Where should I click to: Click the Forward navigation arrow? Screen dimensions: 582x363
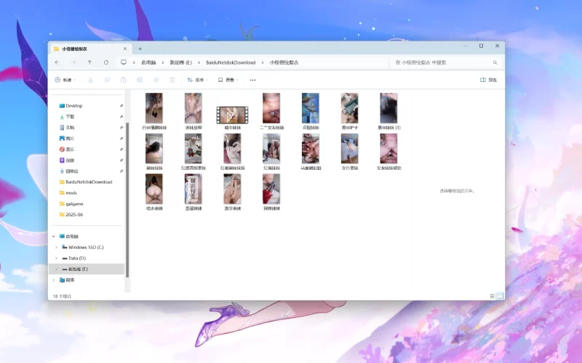pos(73,62)
